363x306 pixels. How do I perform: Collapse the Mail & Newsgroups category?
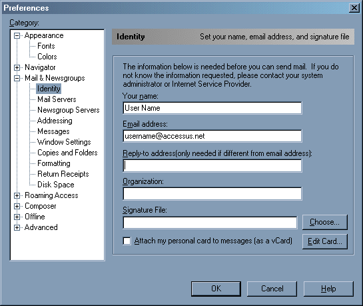17,78
